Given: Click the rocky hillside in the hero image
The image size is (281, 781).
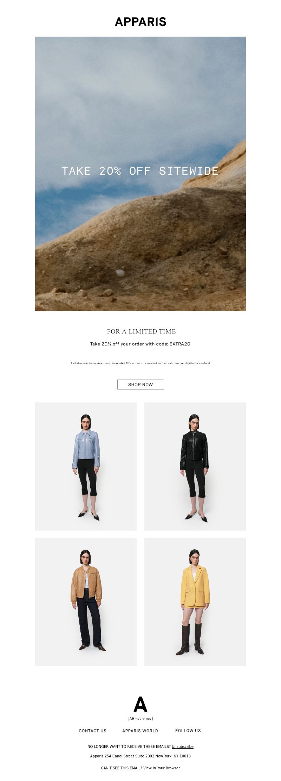Looking at the screenshot, I should click(158, 246).
